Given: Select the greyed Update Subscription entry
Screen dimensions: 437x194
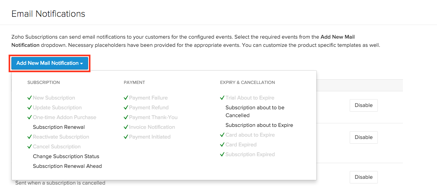Looking at the screenshot, I should pyautogui.click(x=57, y=108).
